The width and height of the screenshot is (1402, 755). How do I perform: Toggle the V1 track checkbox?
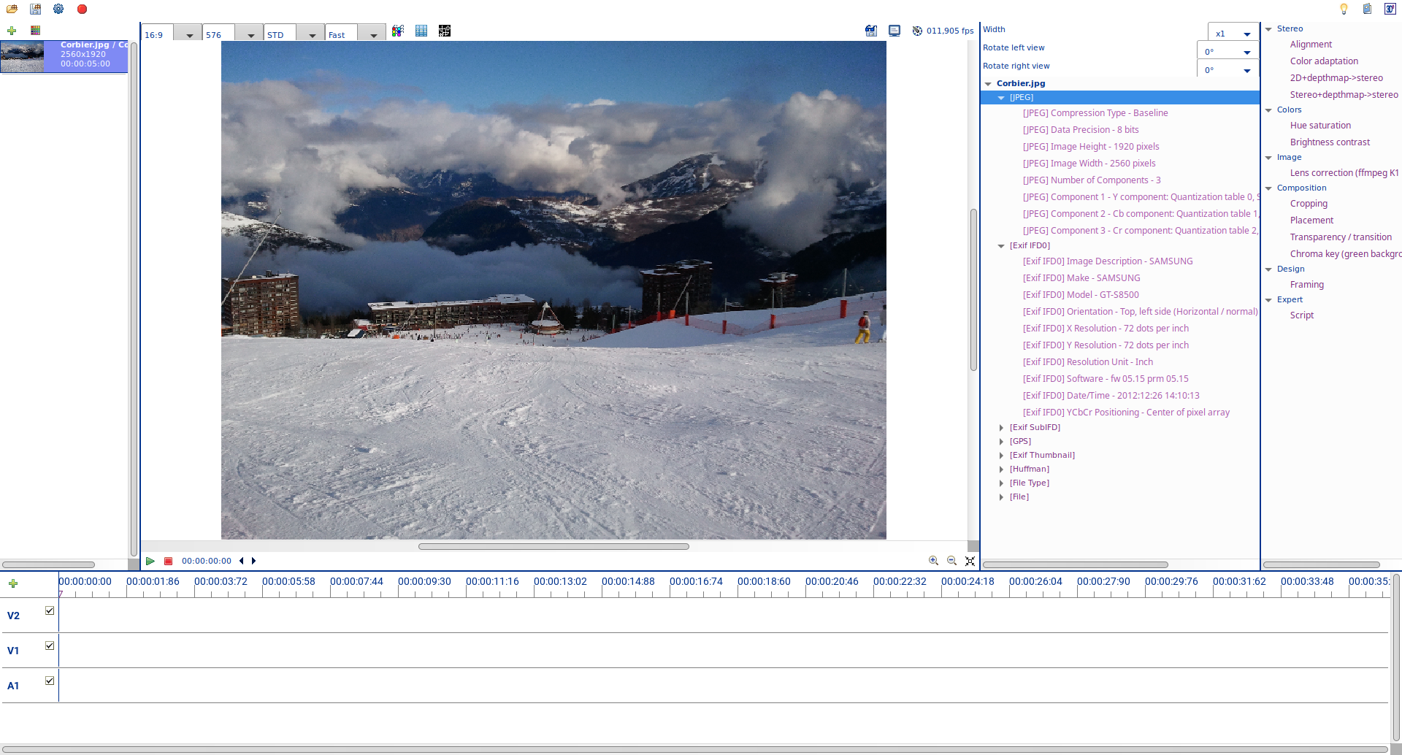tap(50, 645)
